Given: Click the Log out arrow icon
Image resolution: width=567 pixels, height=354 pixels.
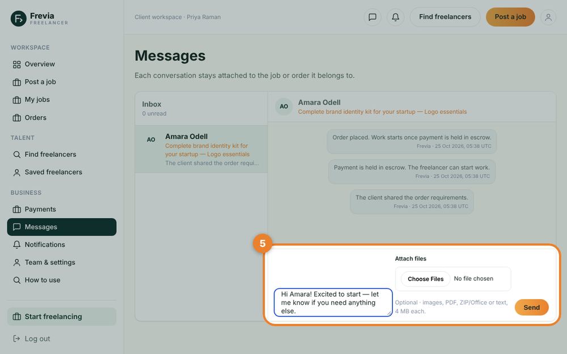Looking at the screenshot, I should (x=16, y=339).
